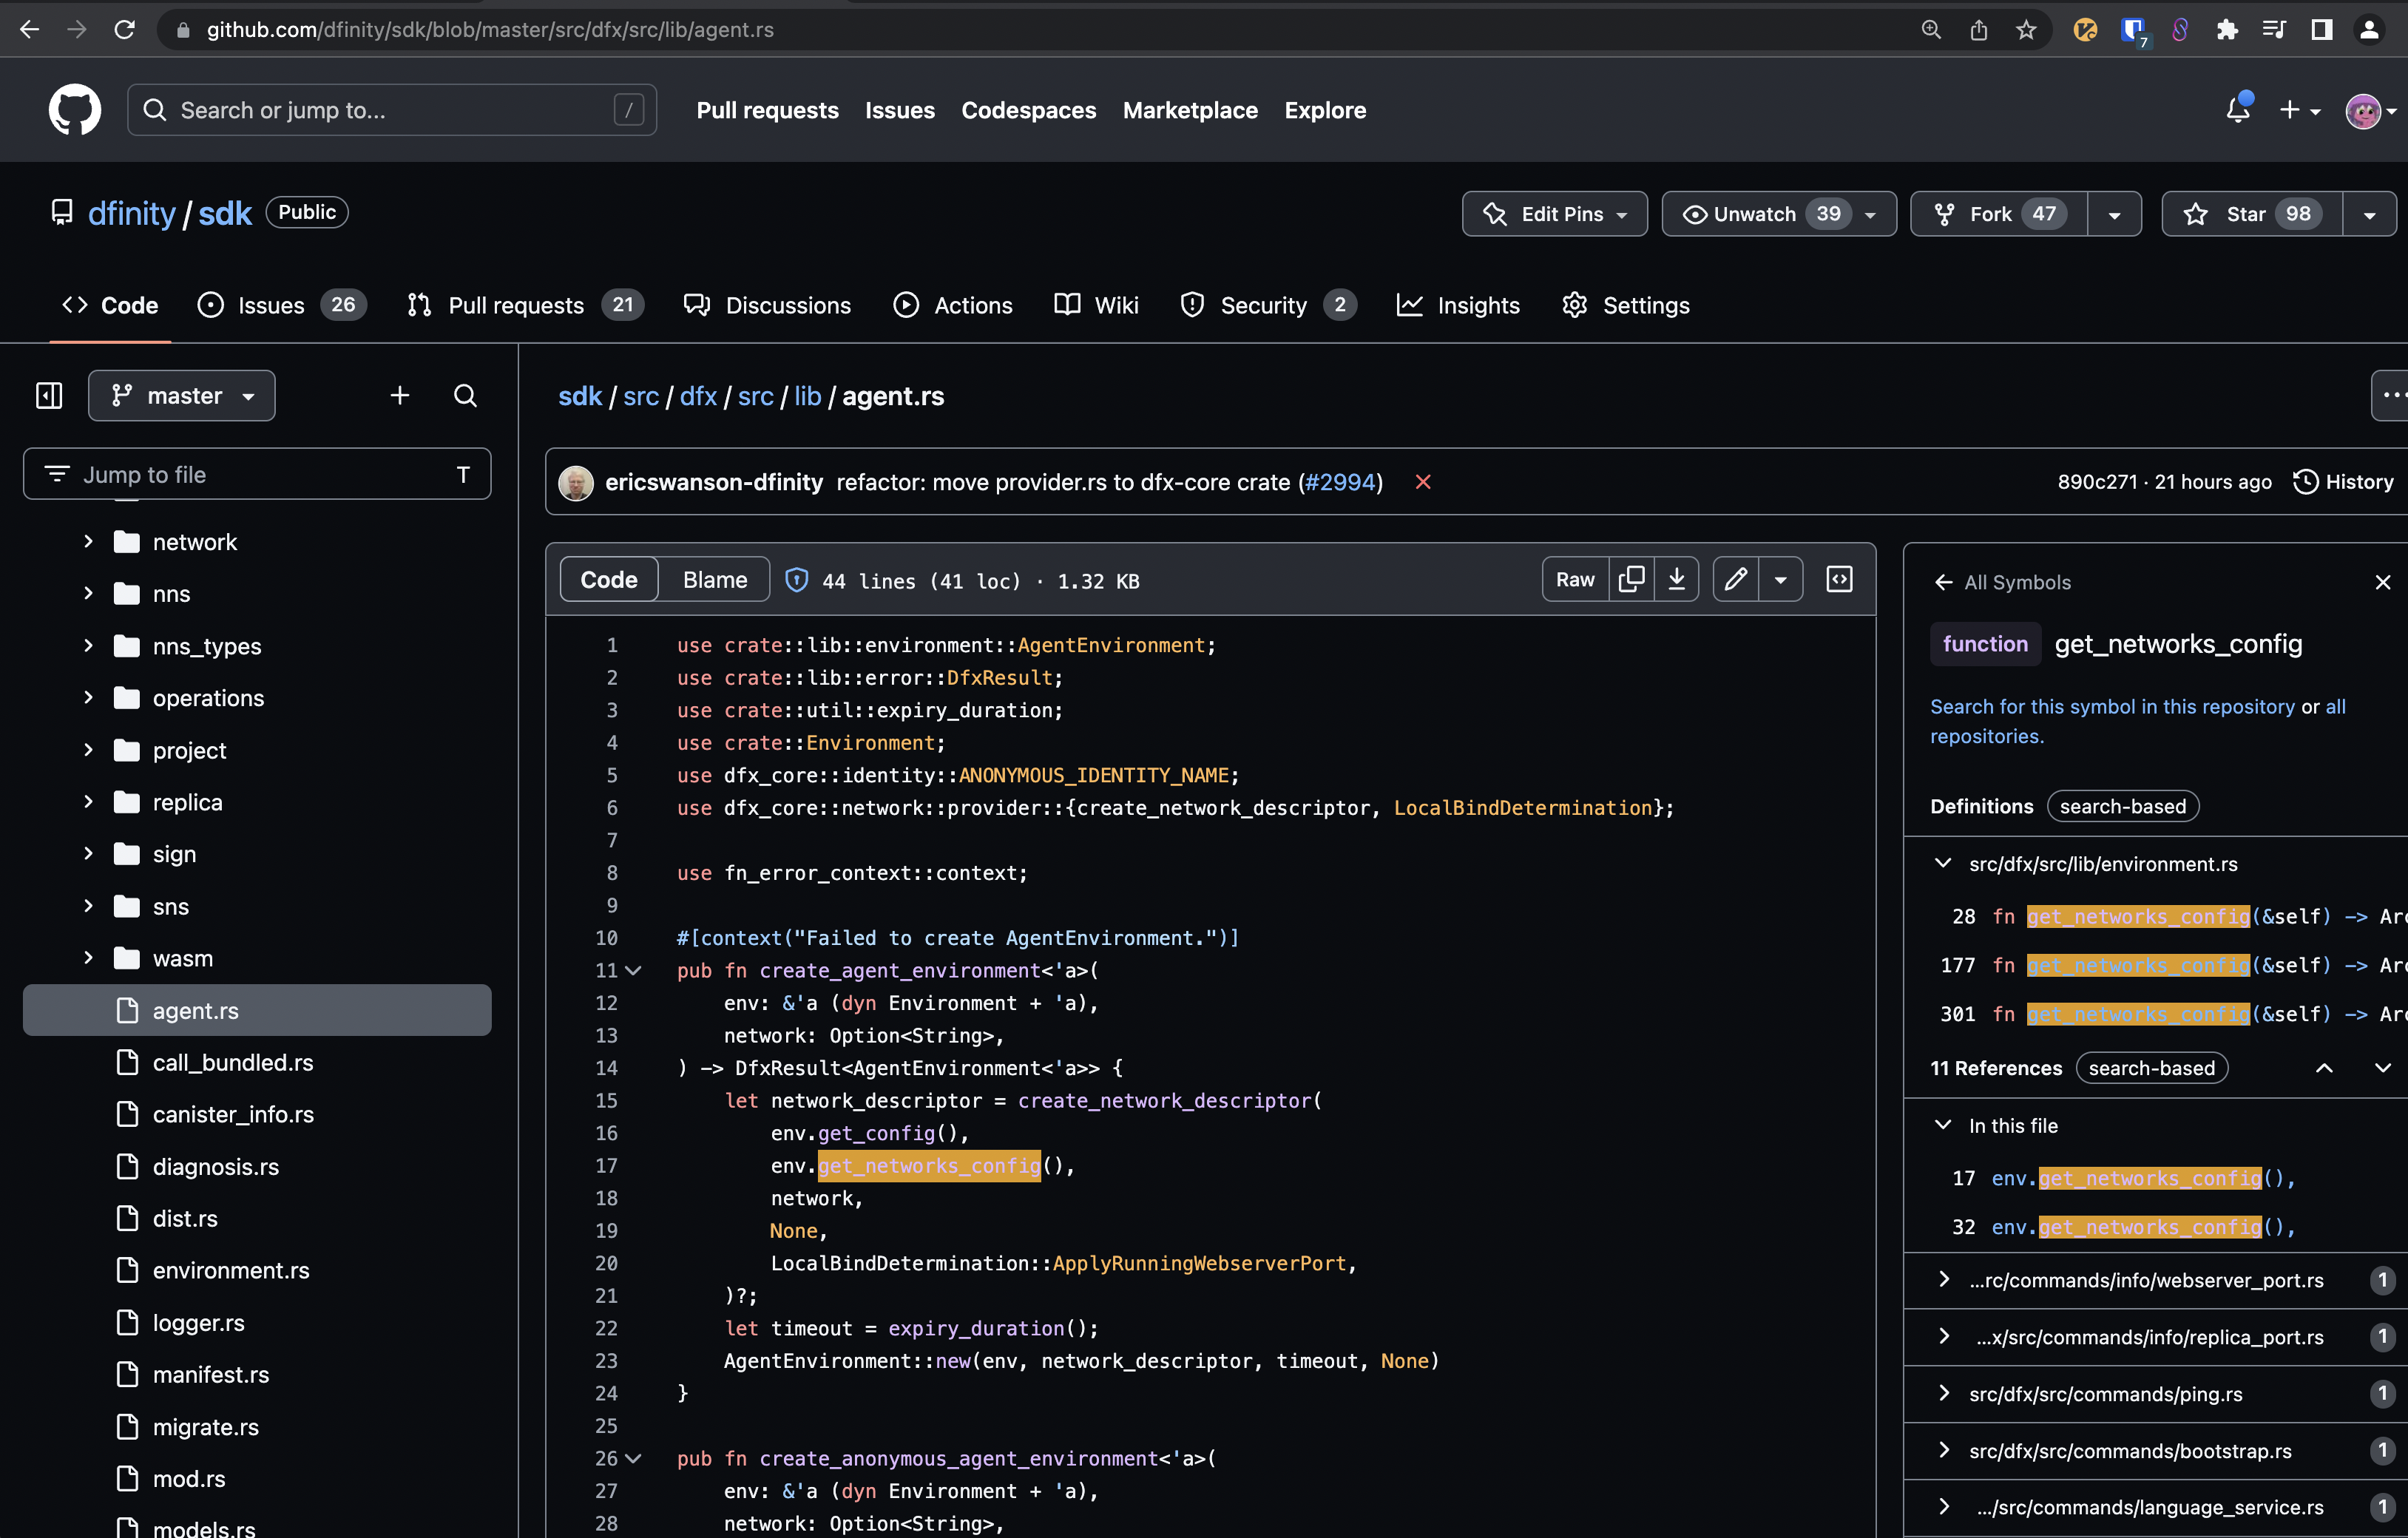Viewport: 2408px width, 1538px height.
Task: Open the symbols panel toggle icon
Action: pyautogui.click(x=1839, y=579)
